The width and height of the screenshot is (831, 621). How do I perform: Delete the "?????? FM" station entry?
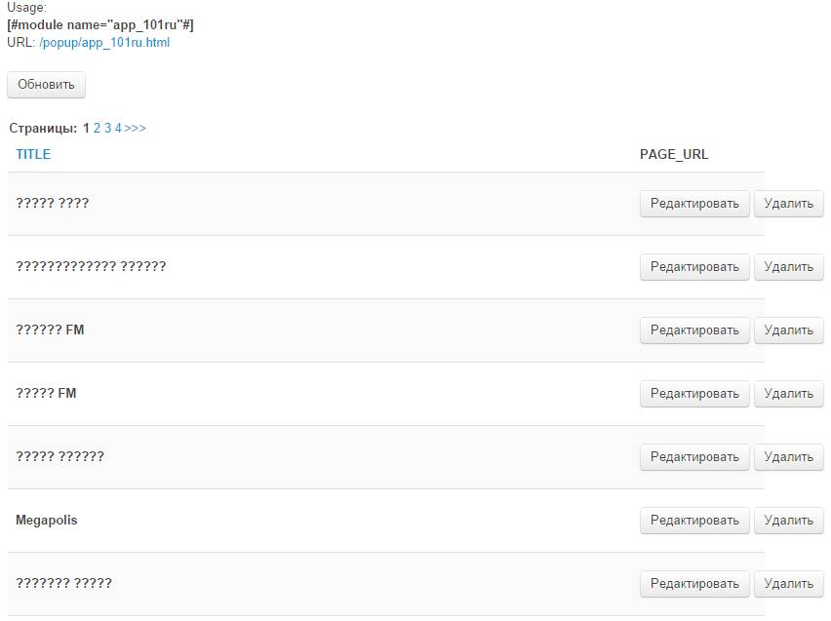[788, 330]
